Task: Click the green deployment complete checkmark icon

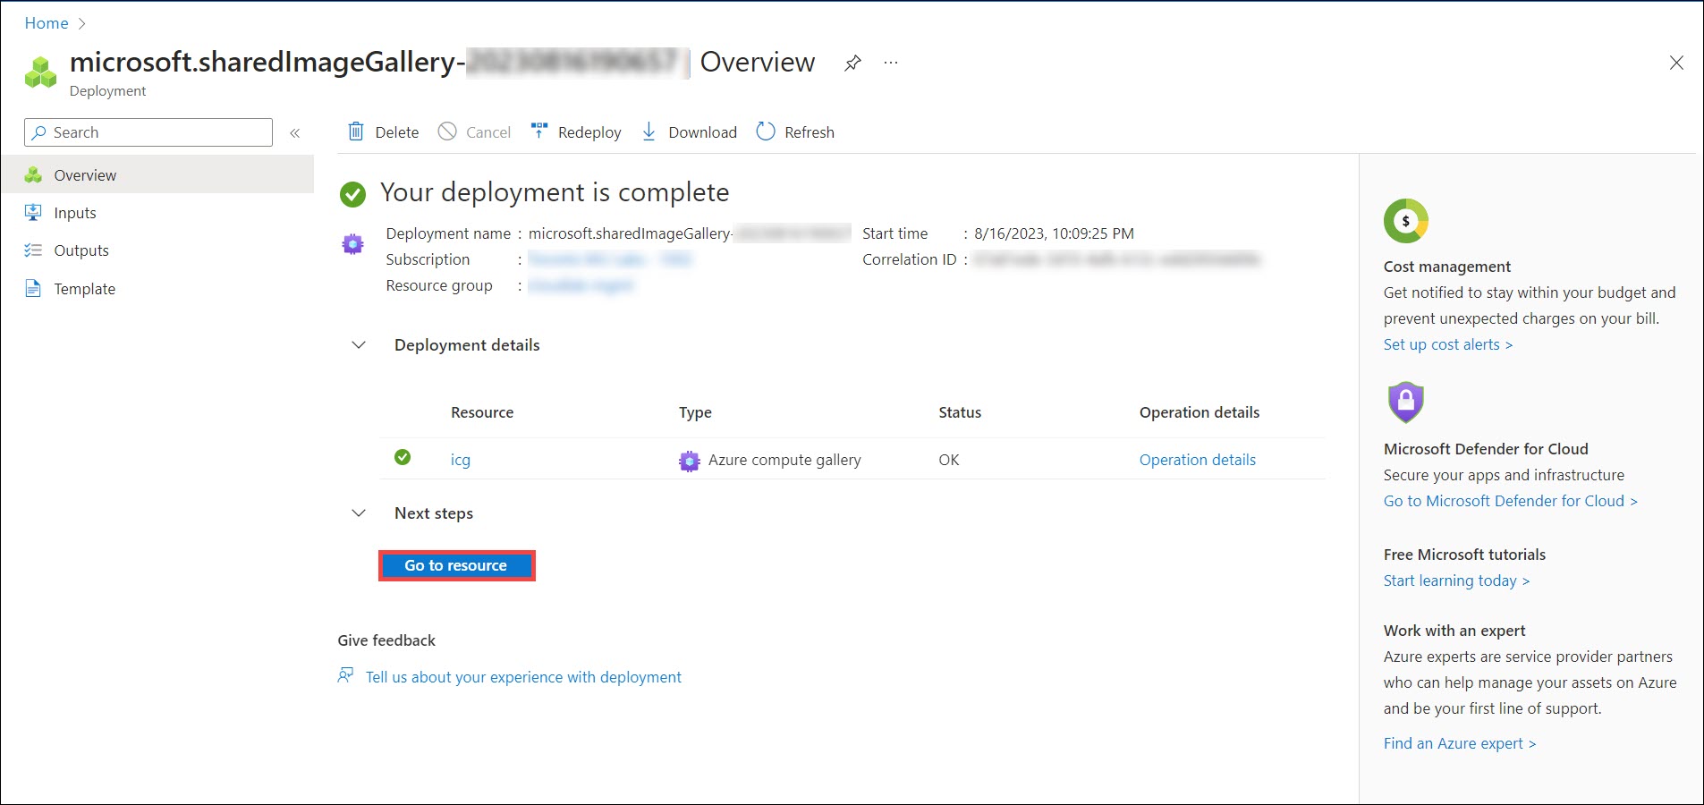Action: coord(353,194)
